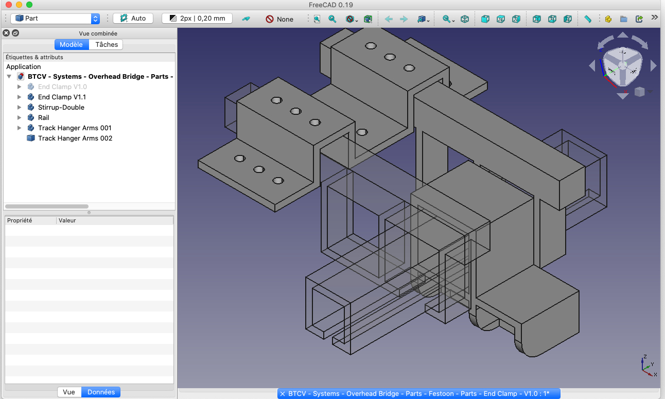Click the Make link arrow icon

click(x=639, y=19)
